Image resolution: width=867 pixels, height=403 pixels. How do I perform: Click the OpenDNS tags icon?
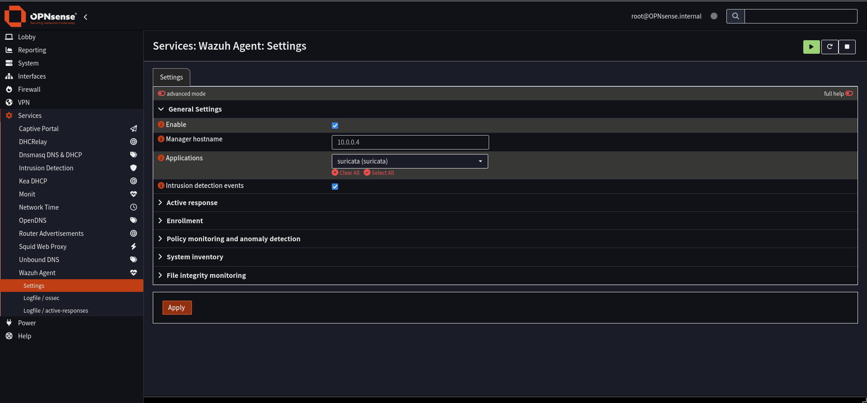133,220
